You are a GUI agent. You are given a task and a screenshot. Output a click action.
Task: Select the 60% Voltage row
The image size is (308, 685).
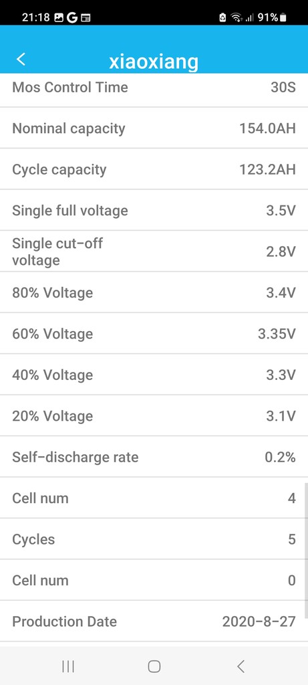coord(154,334)
